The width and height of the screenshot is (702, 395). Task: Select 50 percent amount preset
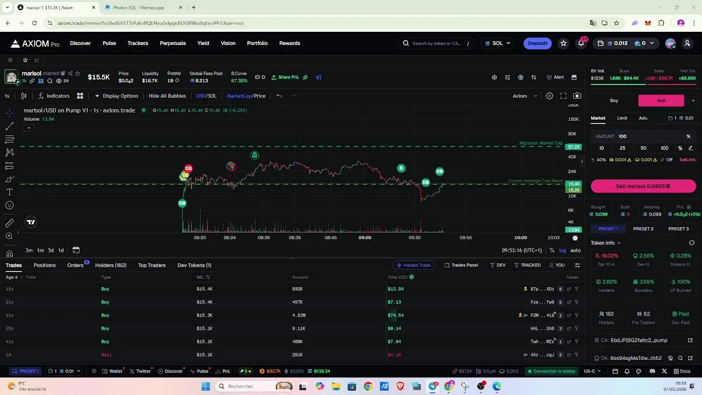click(x=643, y=148)
